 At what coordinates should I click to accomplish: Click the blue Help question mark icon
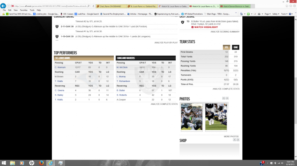pyautogui.click(x=290, y=14)
